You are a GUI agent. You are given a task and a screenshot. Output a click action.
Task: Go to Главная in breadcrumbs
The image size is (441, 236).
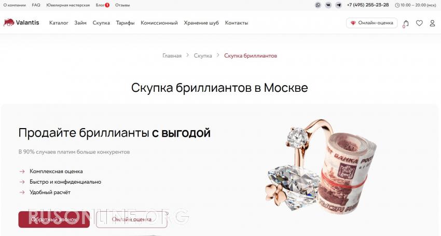(x=172, y=55)
